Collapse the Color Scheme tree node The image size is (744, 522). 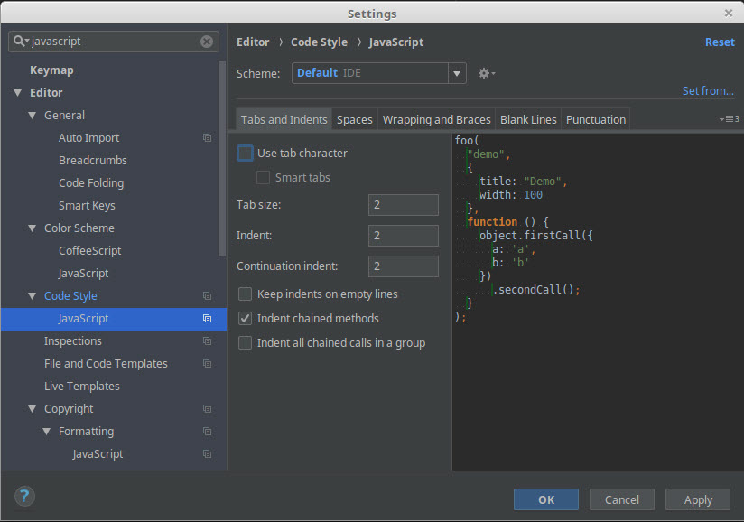[32, 228]
